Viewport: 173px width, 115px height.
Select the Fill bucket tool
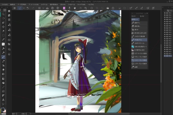[3, 83]
